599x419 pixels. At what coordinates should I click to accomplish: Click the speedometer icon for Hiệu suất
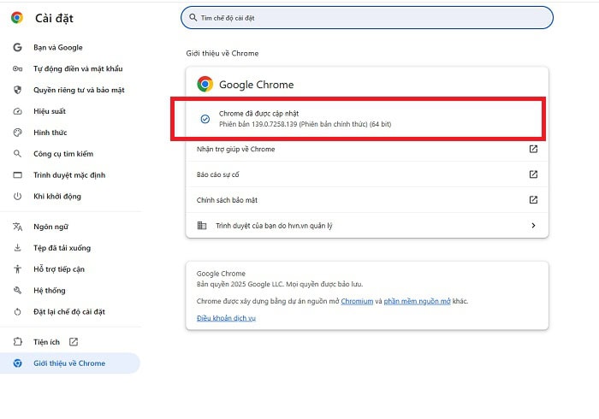point(18,111)
